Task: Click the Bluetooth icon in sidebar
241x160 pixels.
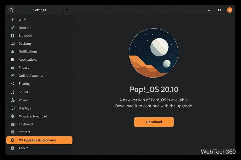Action: click(13, 36)
